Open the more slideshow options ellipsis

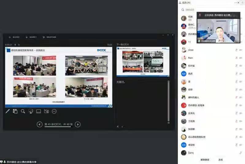(x=54, y=111)
